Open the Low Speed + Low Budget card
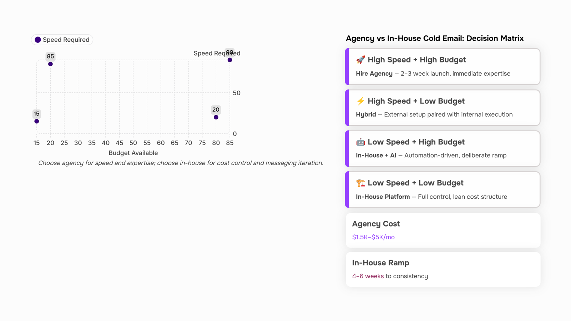This screenshot has width=571, height=321. pyautogui.click(x=443, y=190)
